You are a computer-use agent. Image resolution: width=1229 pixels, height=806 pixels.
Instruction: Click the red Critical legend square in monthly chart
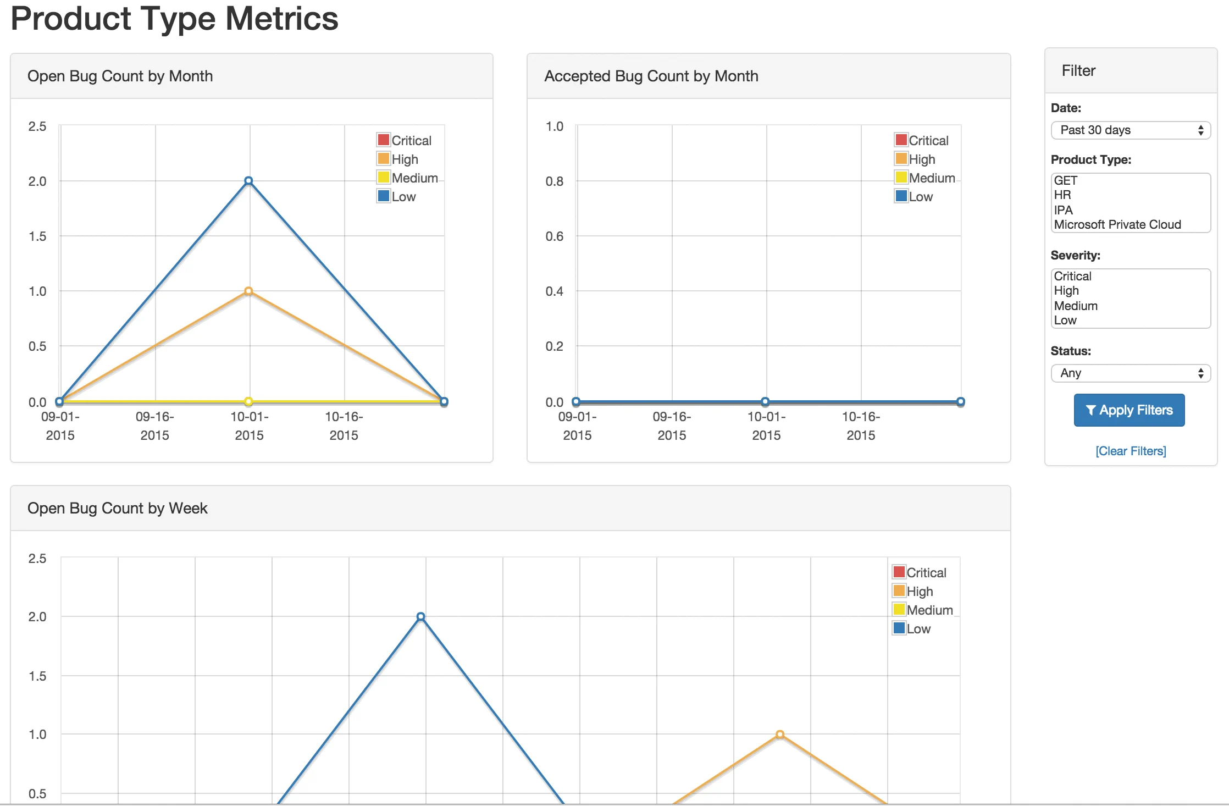[x=383, y=139]
